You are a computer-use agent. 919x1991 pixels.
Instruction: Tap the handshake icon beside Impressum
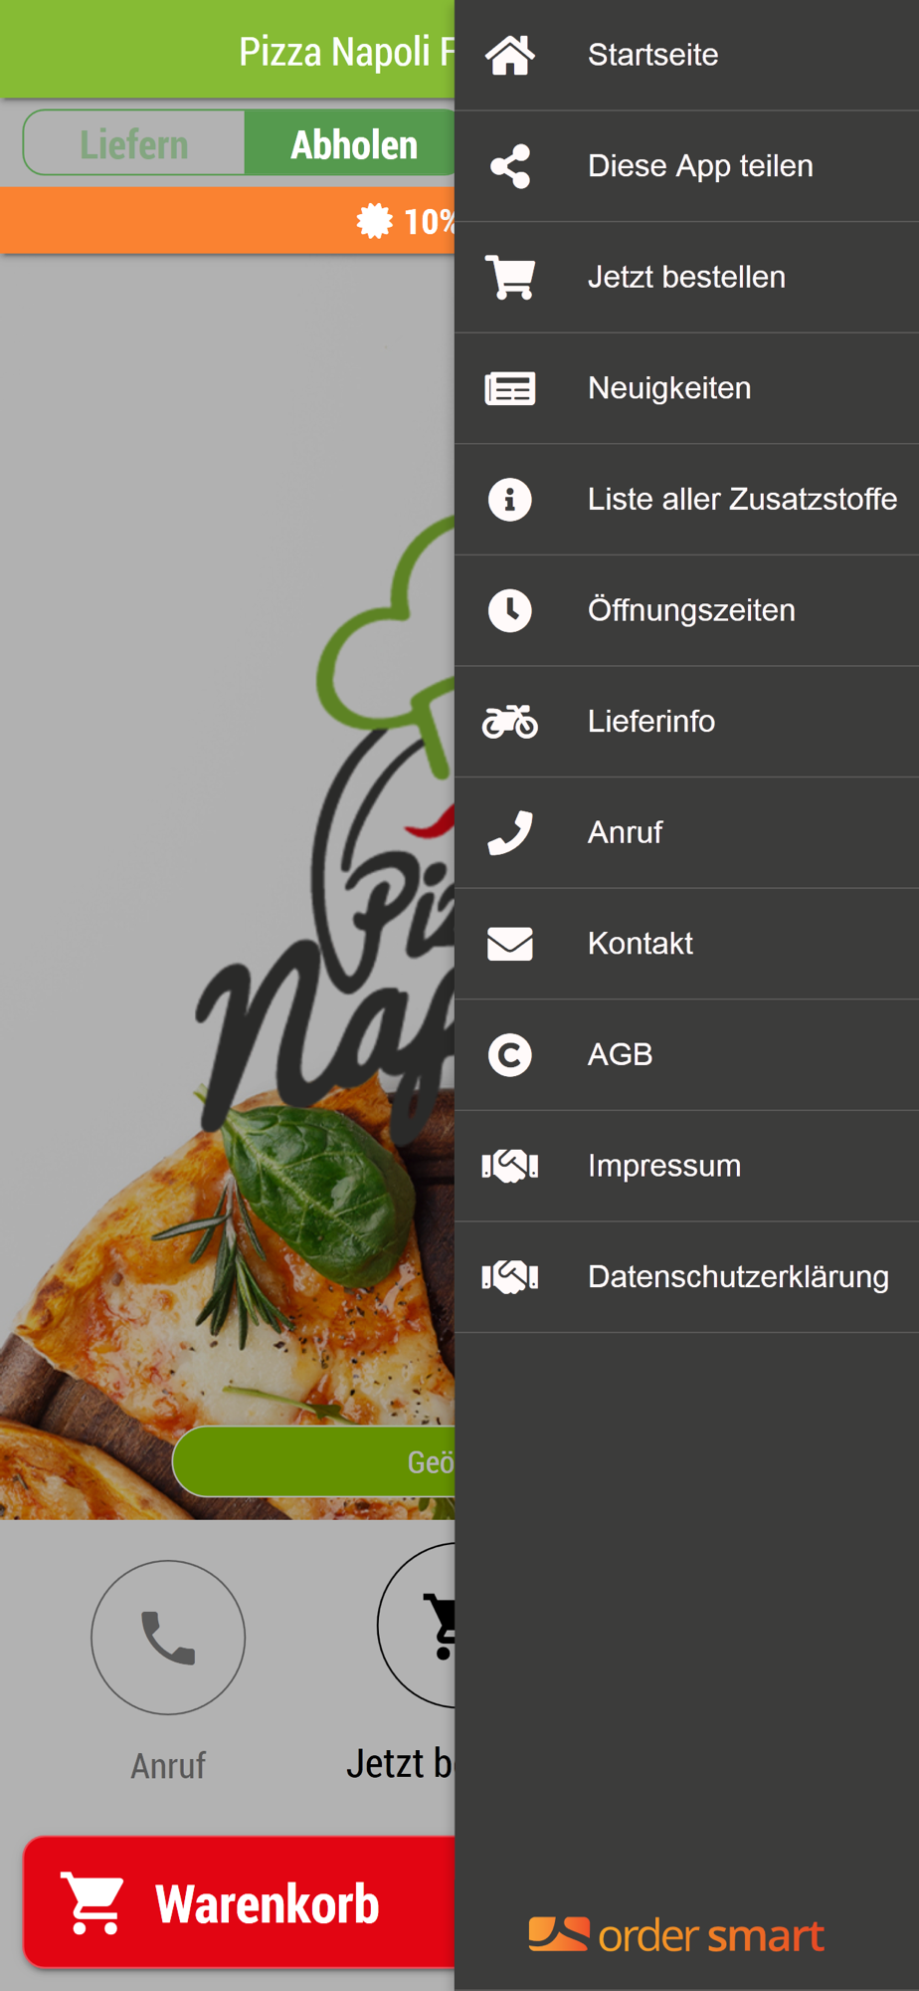click(x=510, y=1166)
